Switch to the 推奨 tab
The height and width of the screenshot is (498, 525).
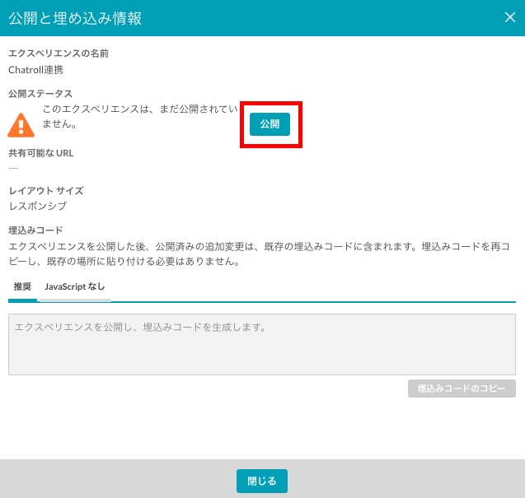[22, 286]
